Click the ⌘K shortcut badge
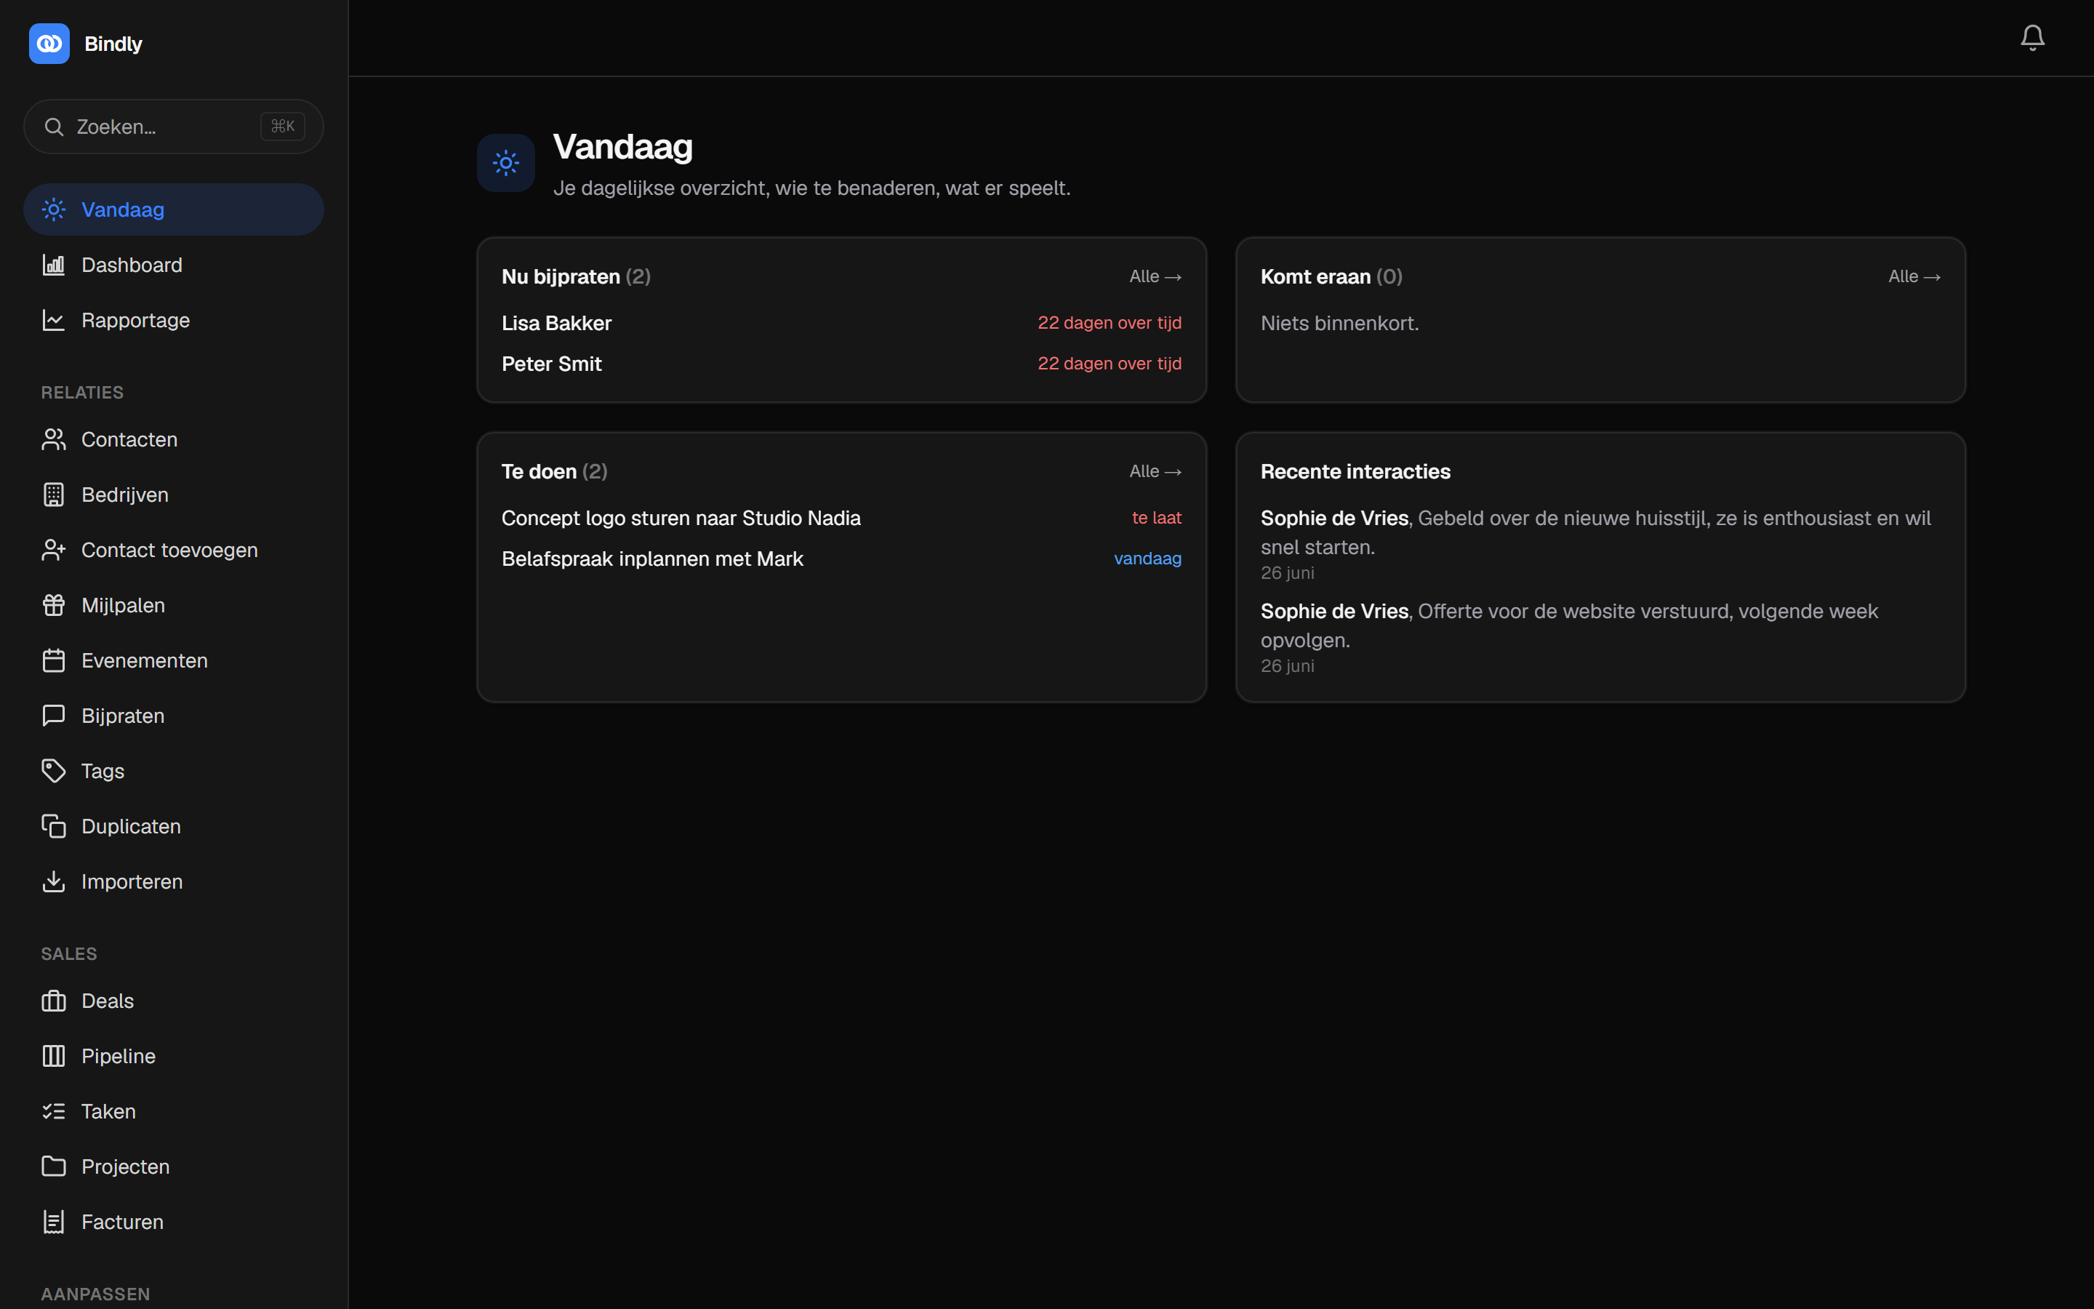Image resolution: width=2094 pixels, height=1309 pixels. click(283, 127)
